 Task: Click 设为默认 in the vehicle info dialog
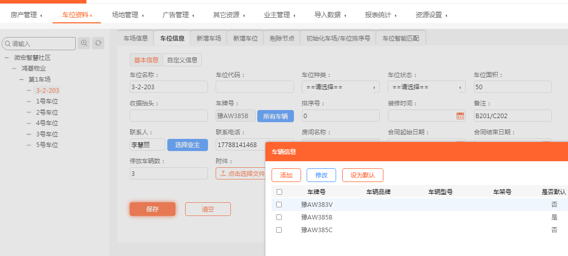tap(362, 175)
